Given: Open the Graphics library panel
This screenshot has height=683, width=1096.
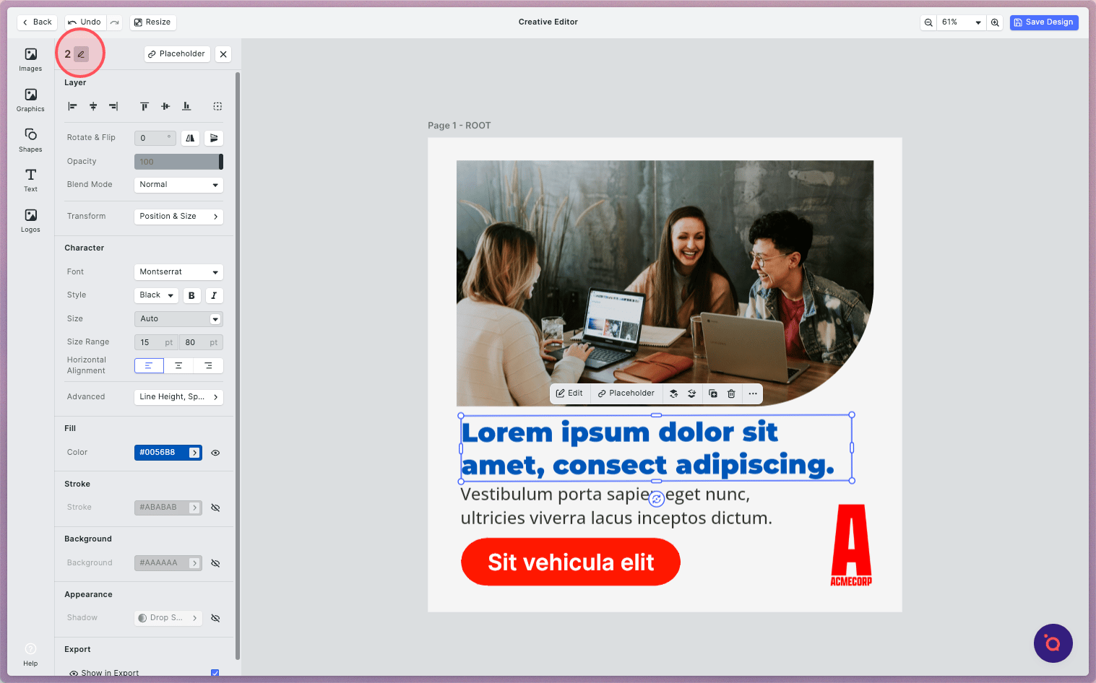Looking at the screenshot, I should click(x=30, y=100).
